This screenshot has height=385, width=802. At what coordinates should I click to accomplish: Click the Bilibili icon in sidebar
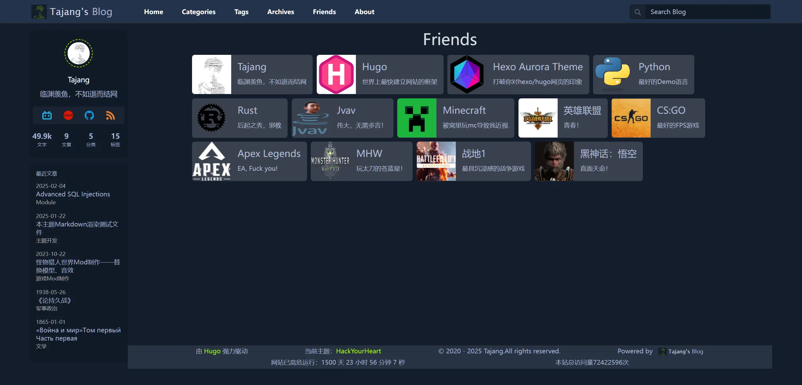[47, 115]
